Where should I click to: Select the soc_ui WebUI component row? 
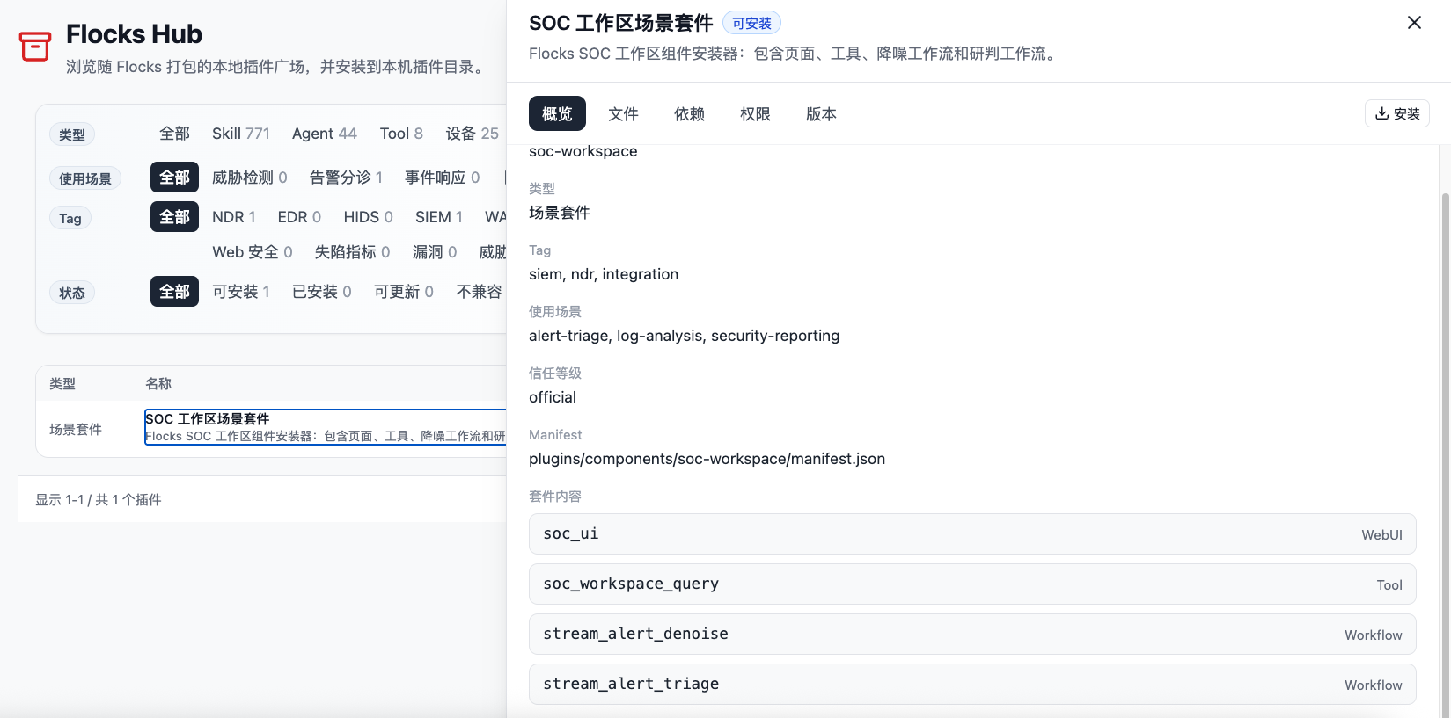(972, 533)
